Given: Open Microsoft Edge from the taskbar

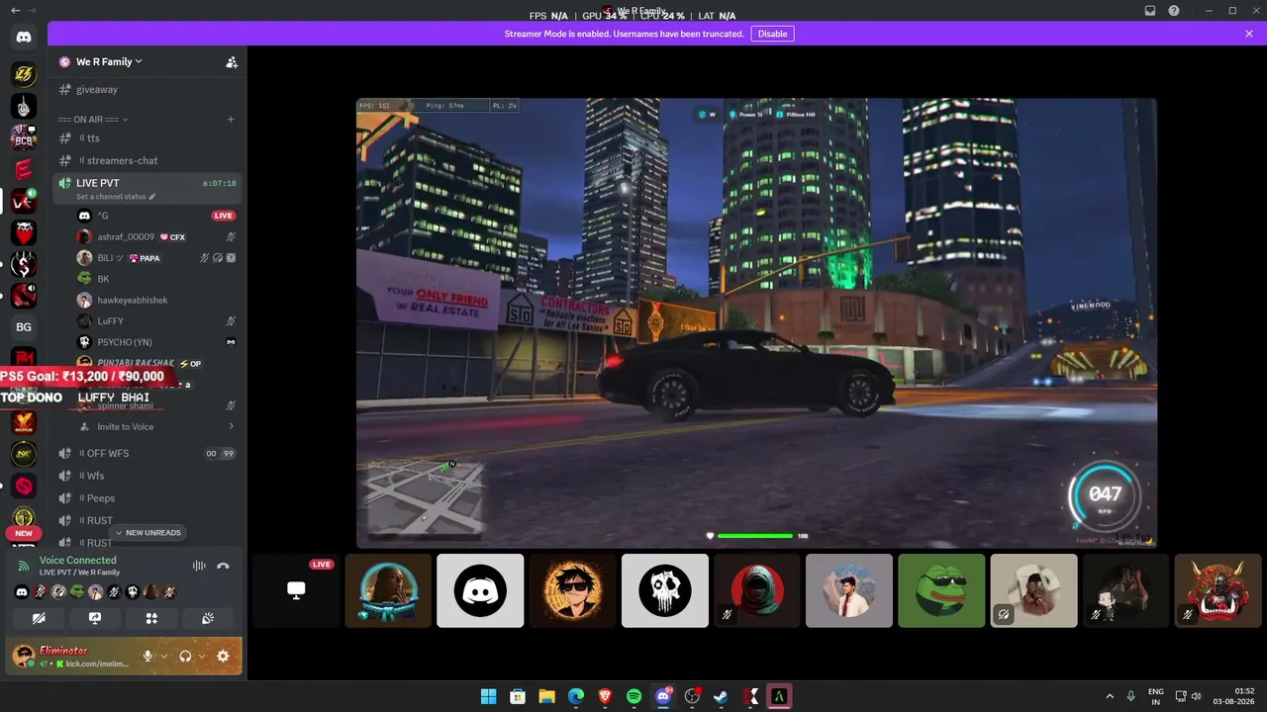Looking at the screenshot, I should click(576, 696).
